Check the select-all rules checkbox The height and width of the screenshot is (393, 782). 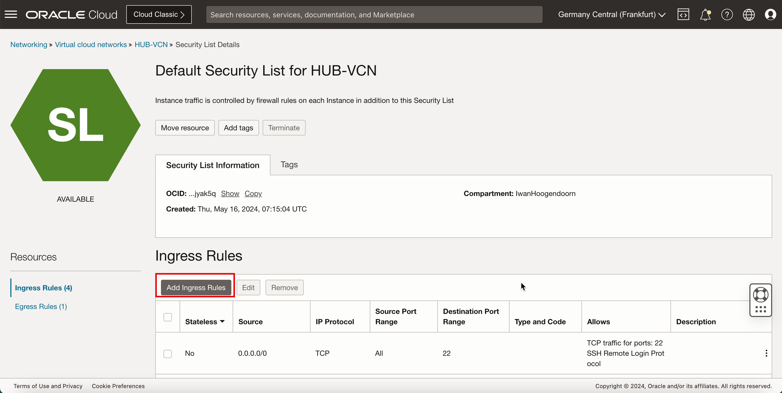click(168, 317)
